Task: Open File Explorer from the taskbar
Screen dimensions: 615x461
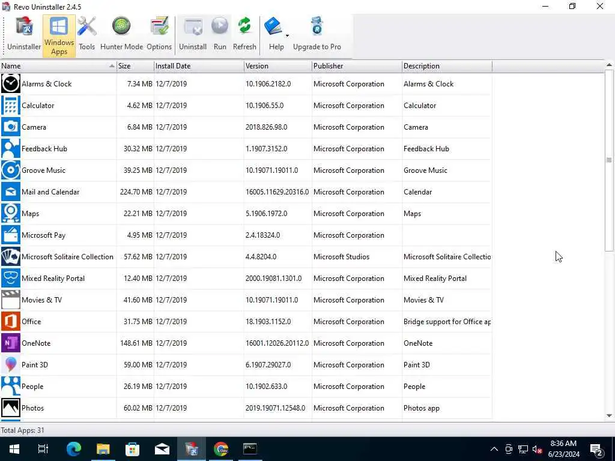Action: pos(103,449)
